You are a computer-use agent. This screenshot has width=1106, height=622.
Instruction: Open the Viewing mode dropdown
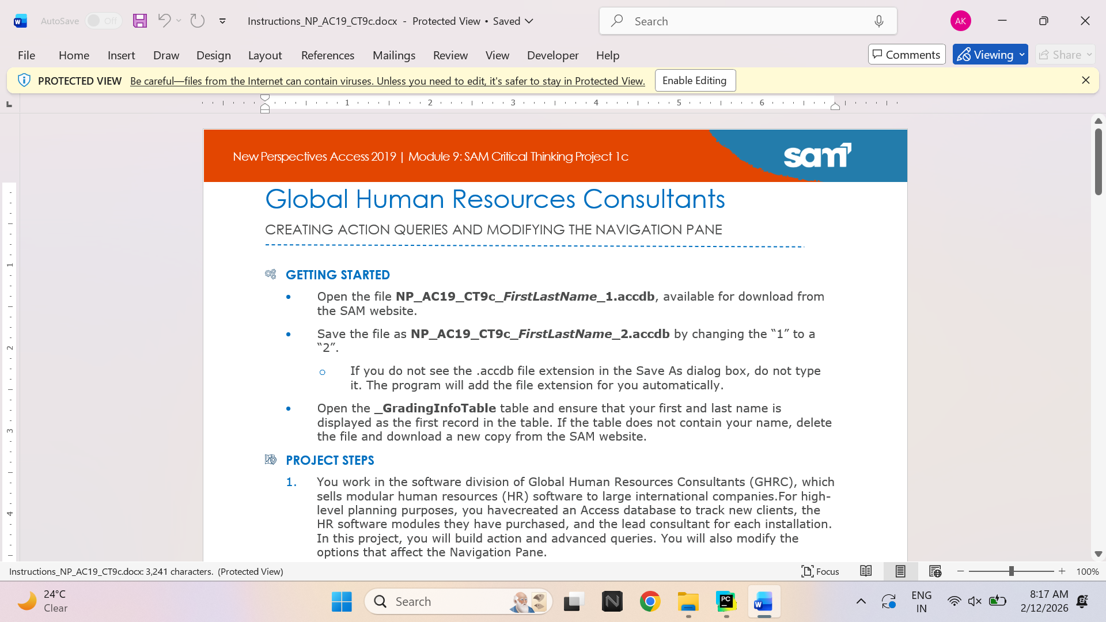[x=990, y=55]
